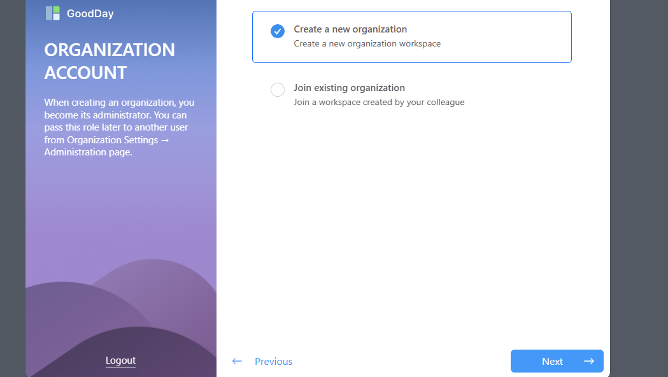Choose the 'Join existing organization' title text
Viewport: 668px width, 377px height.
[x=349, y=88]
